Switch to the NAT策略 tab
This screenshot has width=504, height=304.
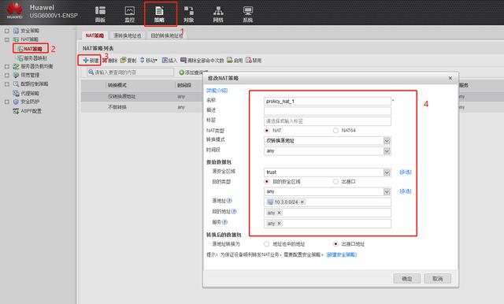point(94,35)
